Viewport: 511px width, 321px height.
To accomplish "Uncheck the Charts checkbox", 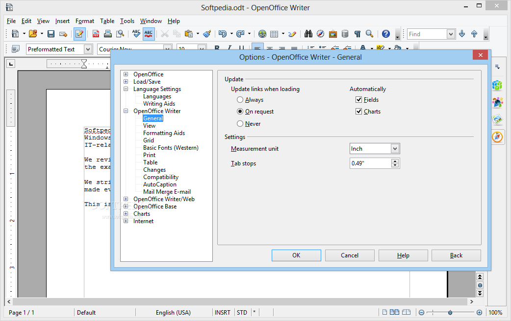I will [359, 111].
